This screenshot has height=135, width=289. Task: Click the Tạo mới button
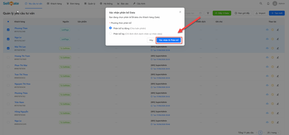coord(277,13)
